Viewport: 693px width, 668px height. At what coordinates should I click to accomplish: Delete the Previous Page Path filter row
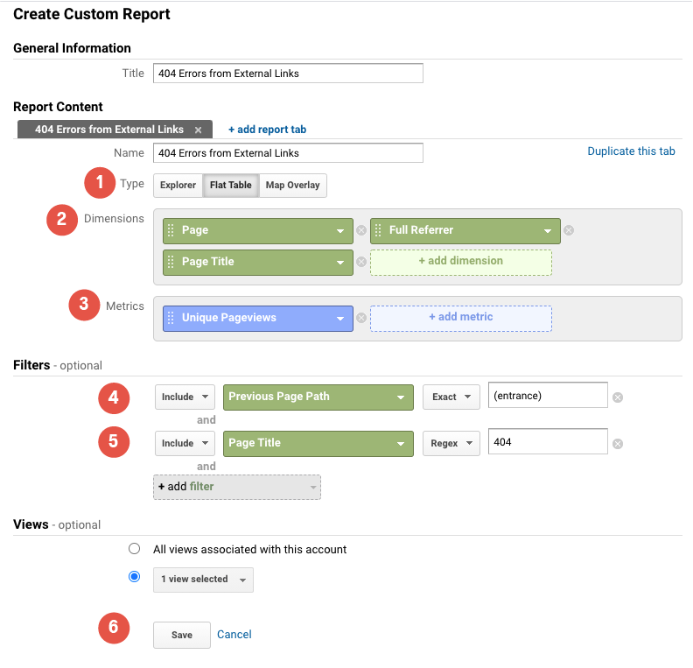tap(617, 397)
